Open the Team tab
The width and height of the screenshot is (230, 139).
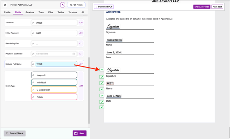coord(41,12)
